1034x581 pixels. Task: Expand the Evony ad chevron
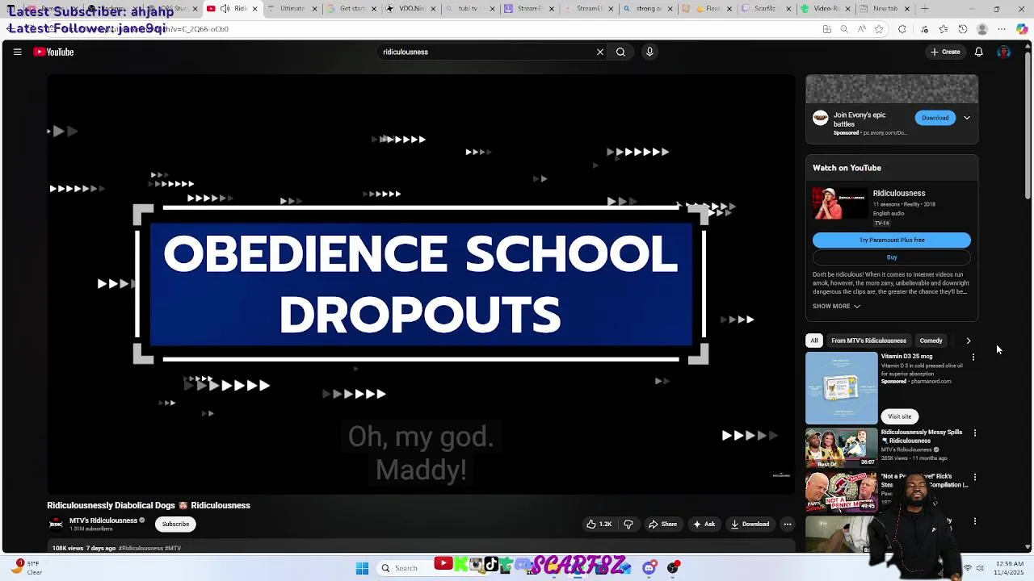(966, 118)
